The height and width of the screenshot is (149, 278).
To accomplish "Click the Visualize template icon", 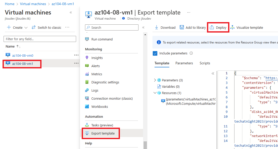I will (232, 27).
